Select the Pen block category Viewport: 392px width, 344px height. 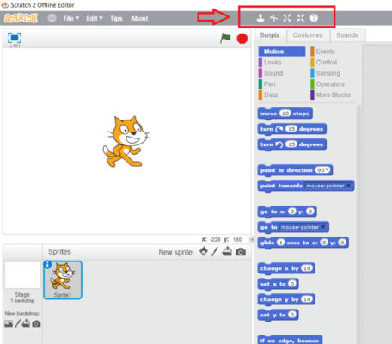[x=270, y=84]
